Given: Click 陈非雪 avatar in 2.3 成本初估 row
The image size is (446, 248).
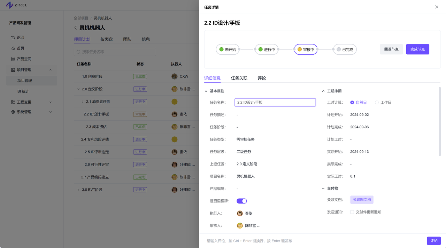Looking at the screenshot, I should (x=175, y=127).
